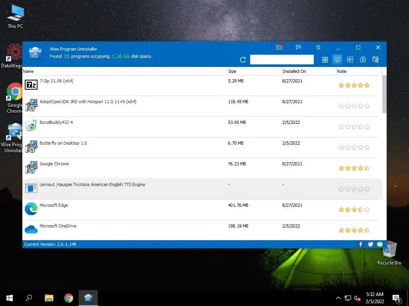Screen dimensions: 409x306
Task: Select the This PC desktop icon
Action: click(x=15, y=16)
